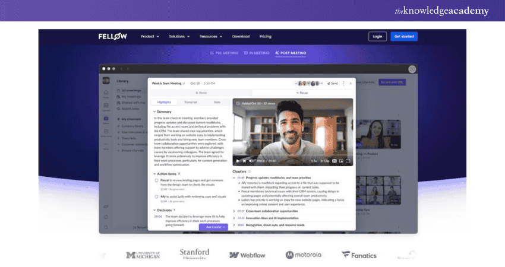Switch to the Transcript tab
This screenshot has height=267, width=505.
[190, 102]
